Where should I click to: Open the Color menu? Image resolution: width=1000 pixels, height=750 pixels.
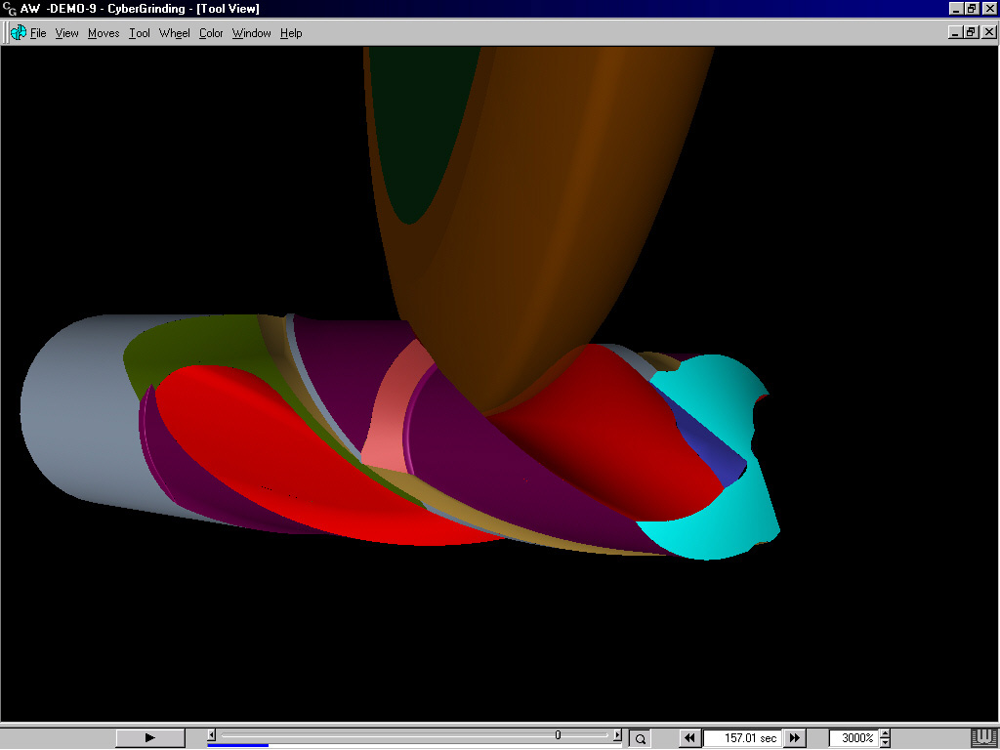pos(211,33)
